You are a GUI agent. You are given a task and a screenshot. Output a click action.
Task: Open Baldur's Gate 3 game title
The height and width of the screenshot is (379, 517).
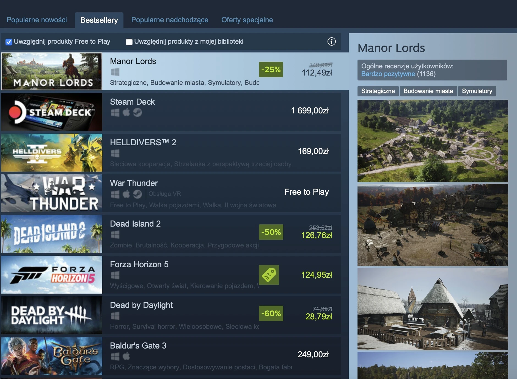click(138, 345)
